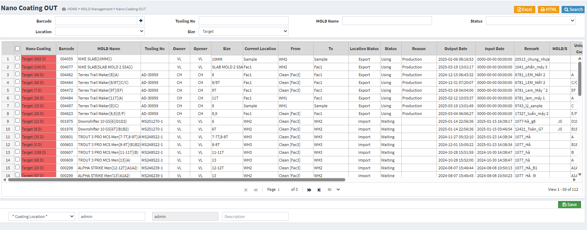Click the Search button

point(573,10)
